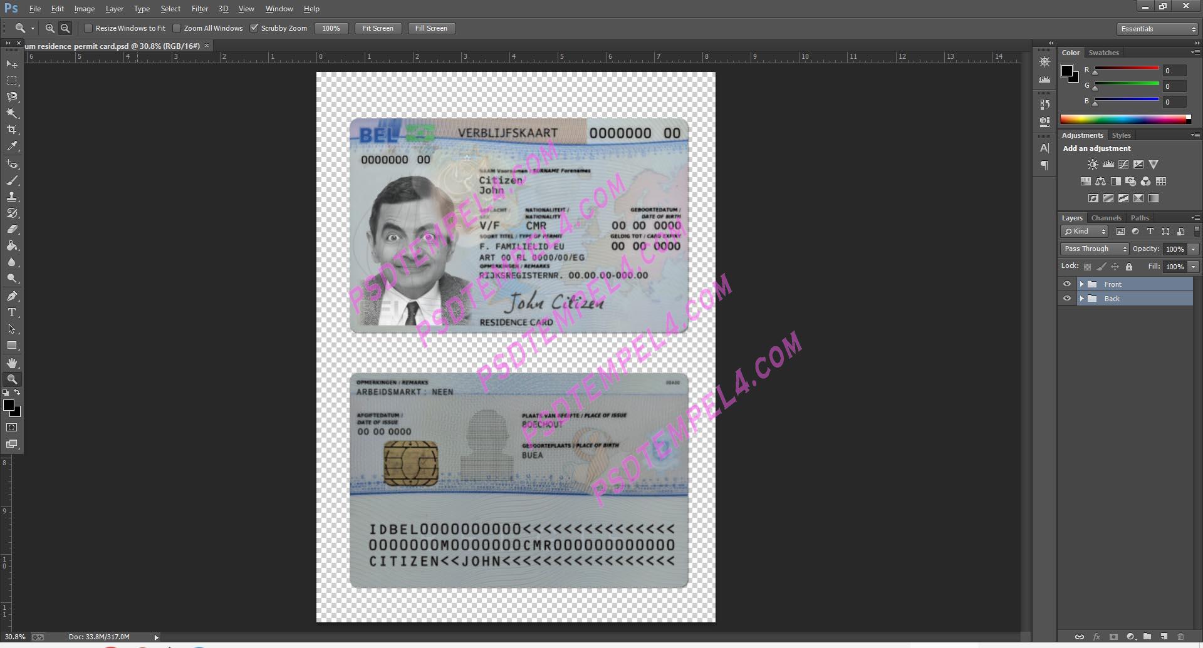1203x648 pixels.
Task: Enable Resize Windows to Fit checkbox
Action: [x=88, y=28]
